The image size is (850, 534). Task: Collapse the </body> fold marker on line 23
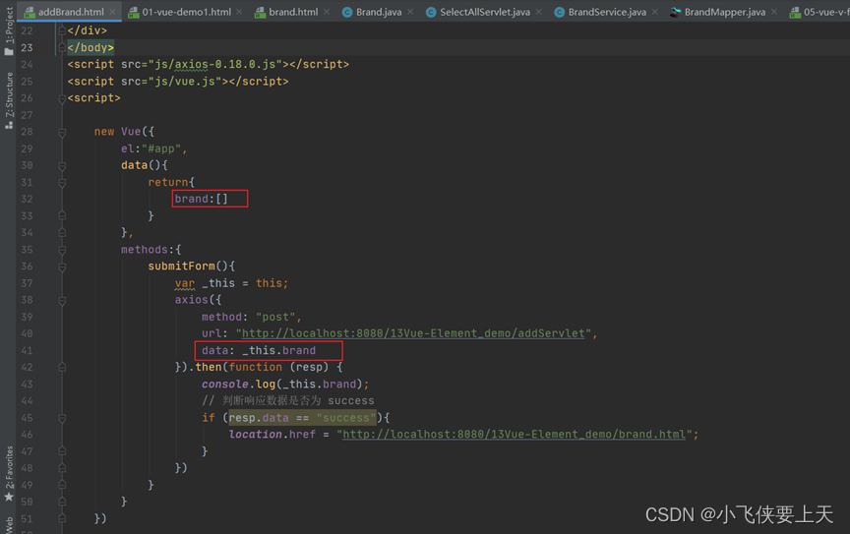pyautogui.click(x=62, y=47)
